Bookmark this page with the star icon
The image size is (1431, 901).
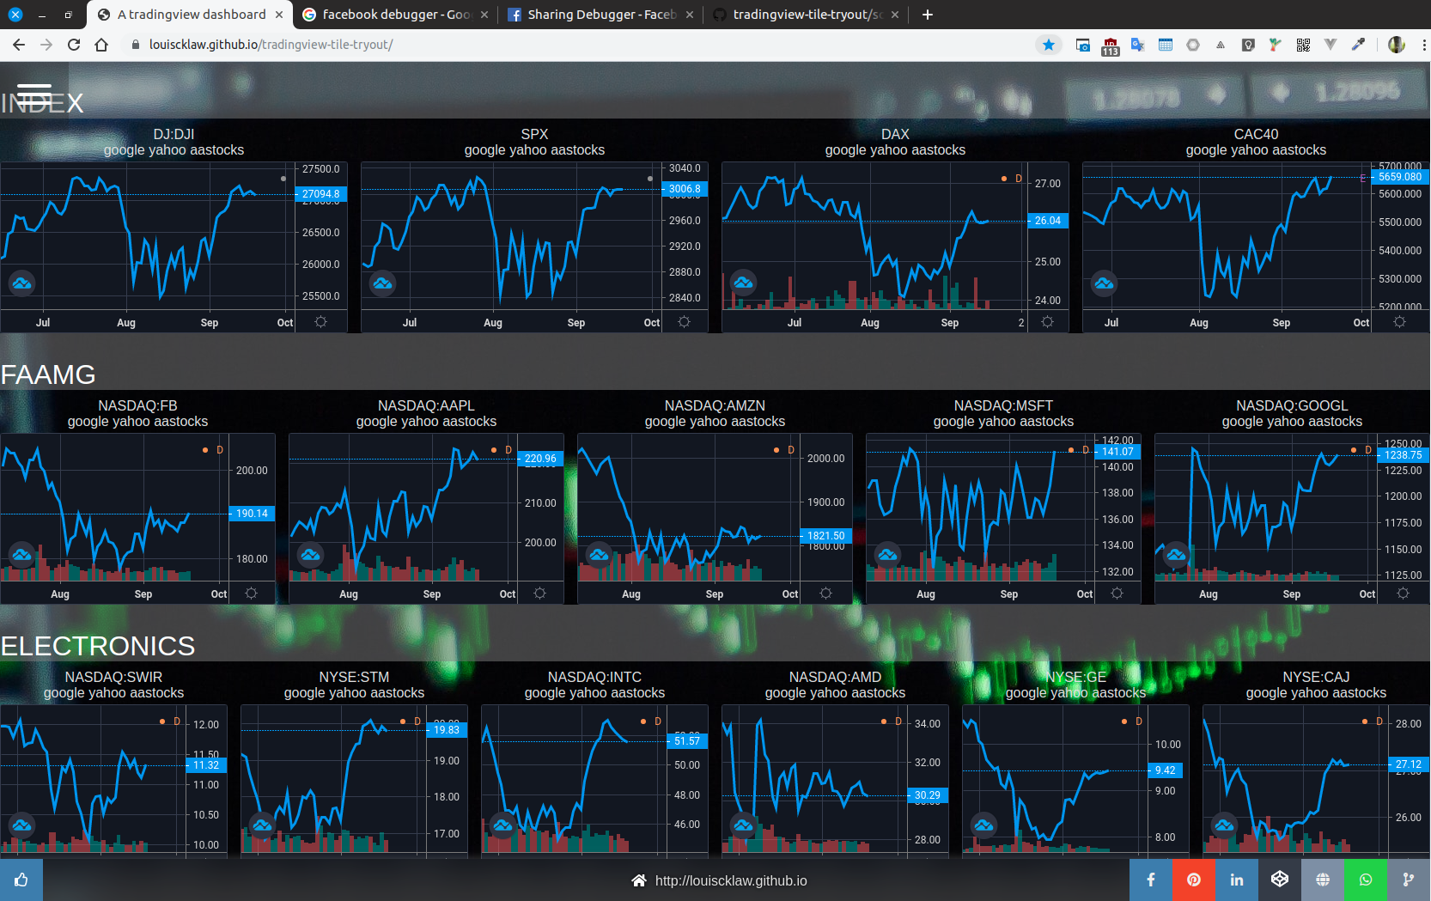1049,45
